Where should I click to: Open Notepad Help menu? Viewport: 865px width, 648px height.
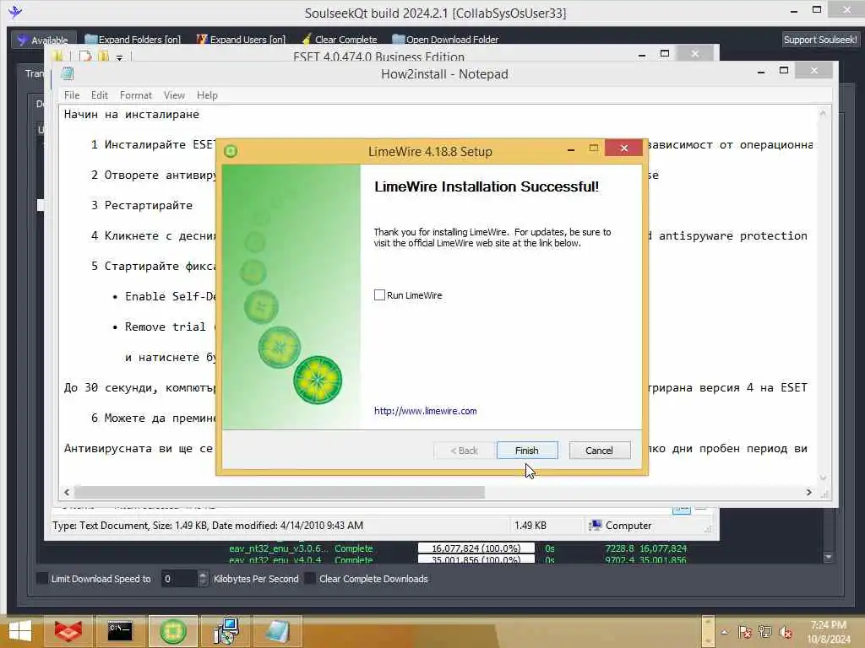207,95
